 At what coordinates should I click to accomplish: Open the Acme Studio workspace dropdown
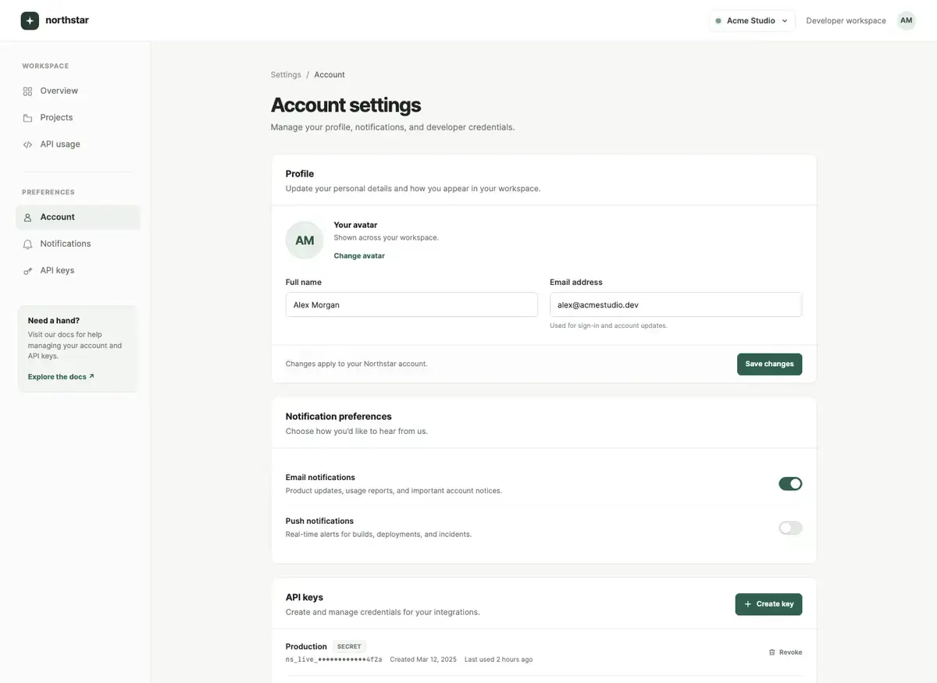752,21
